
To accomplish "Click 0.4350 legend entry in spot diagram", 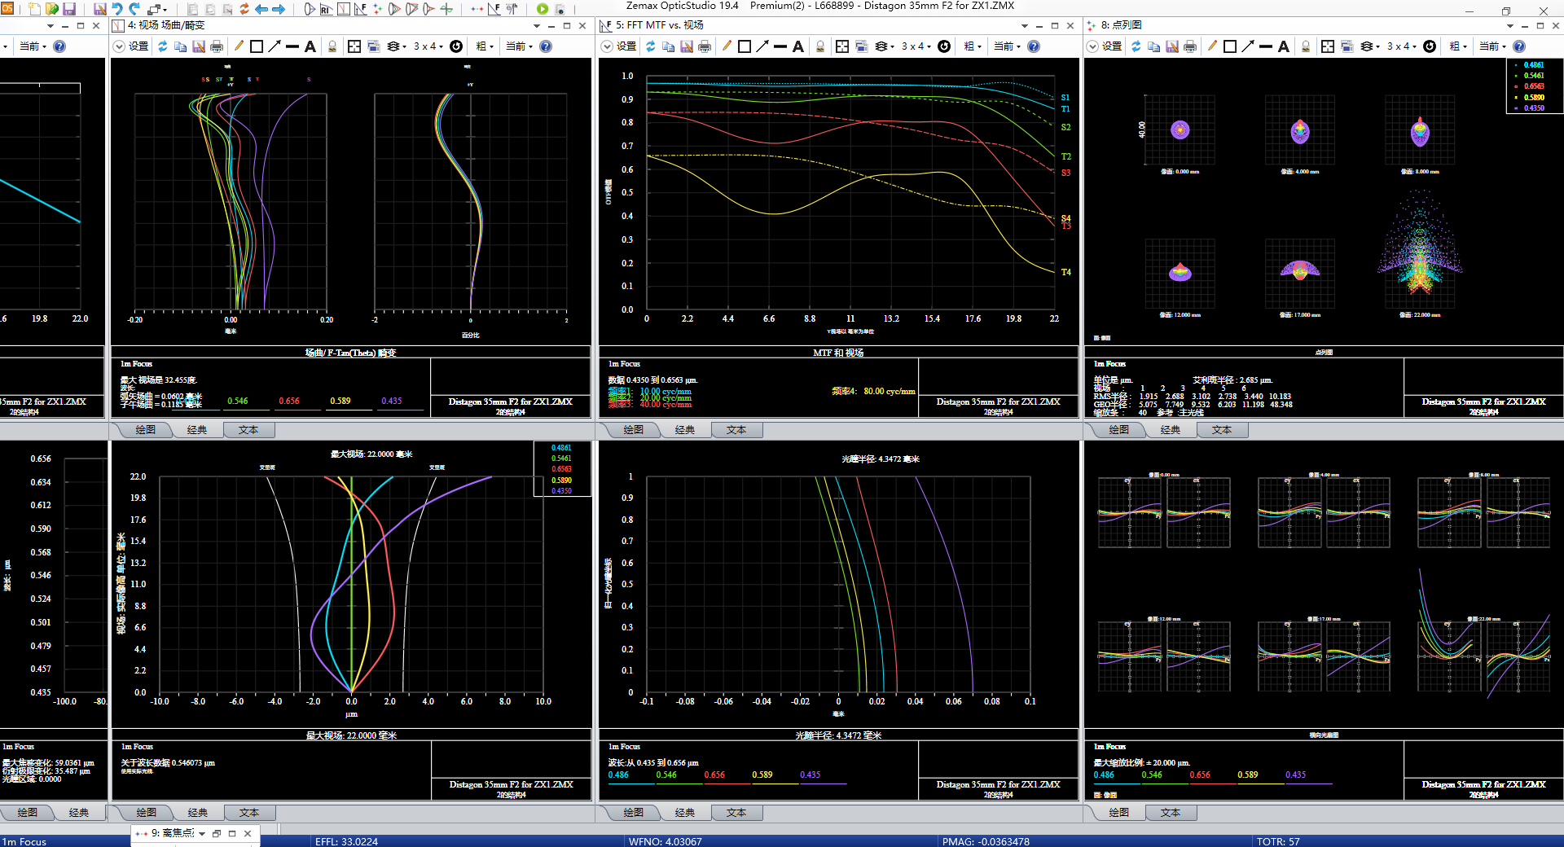I will tap(1534, 108).
